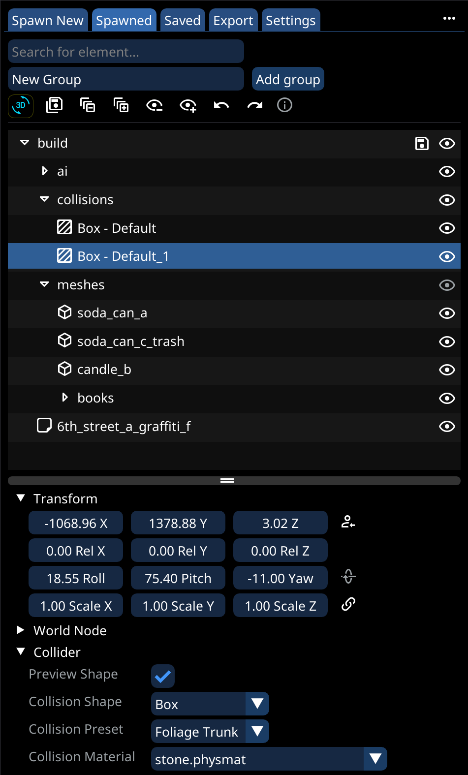Click the redo arrow icon
This screenshot has height=775, width=468.
point(255,105)
